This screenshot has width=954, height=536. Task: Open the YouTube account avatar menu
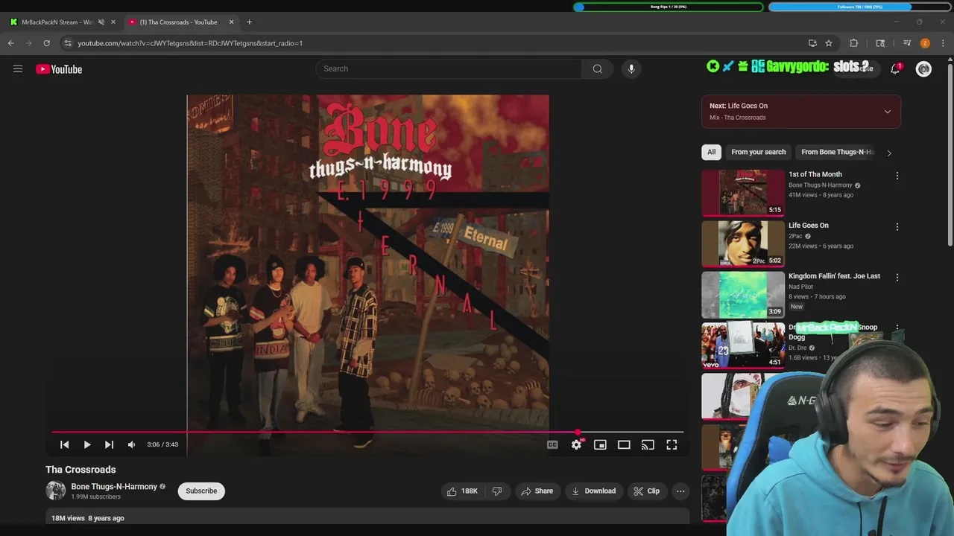coord(923,69)
